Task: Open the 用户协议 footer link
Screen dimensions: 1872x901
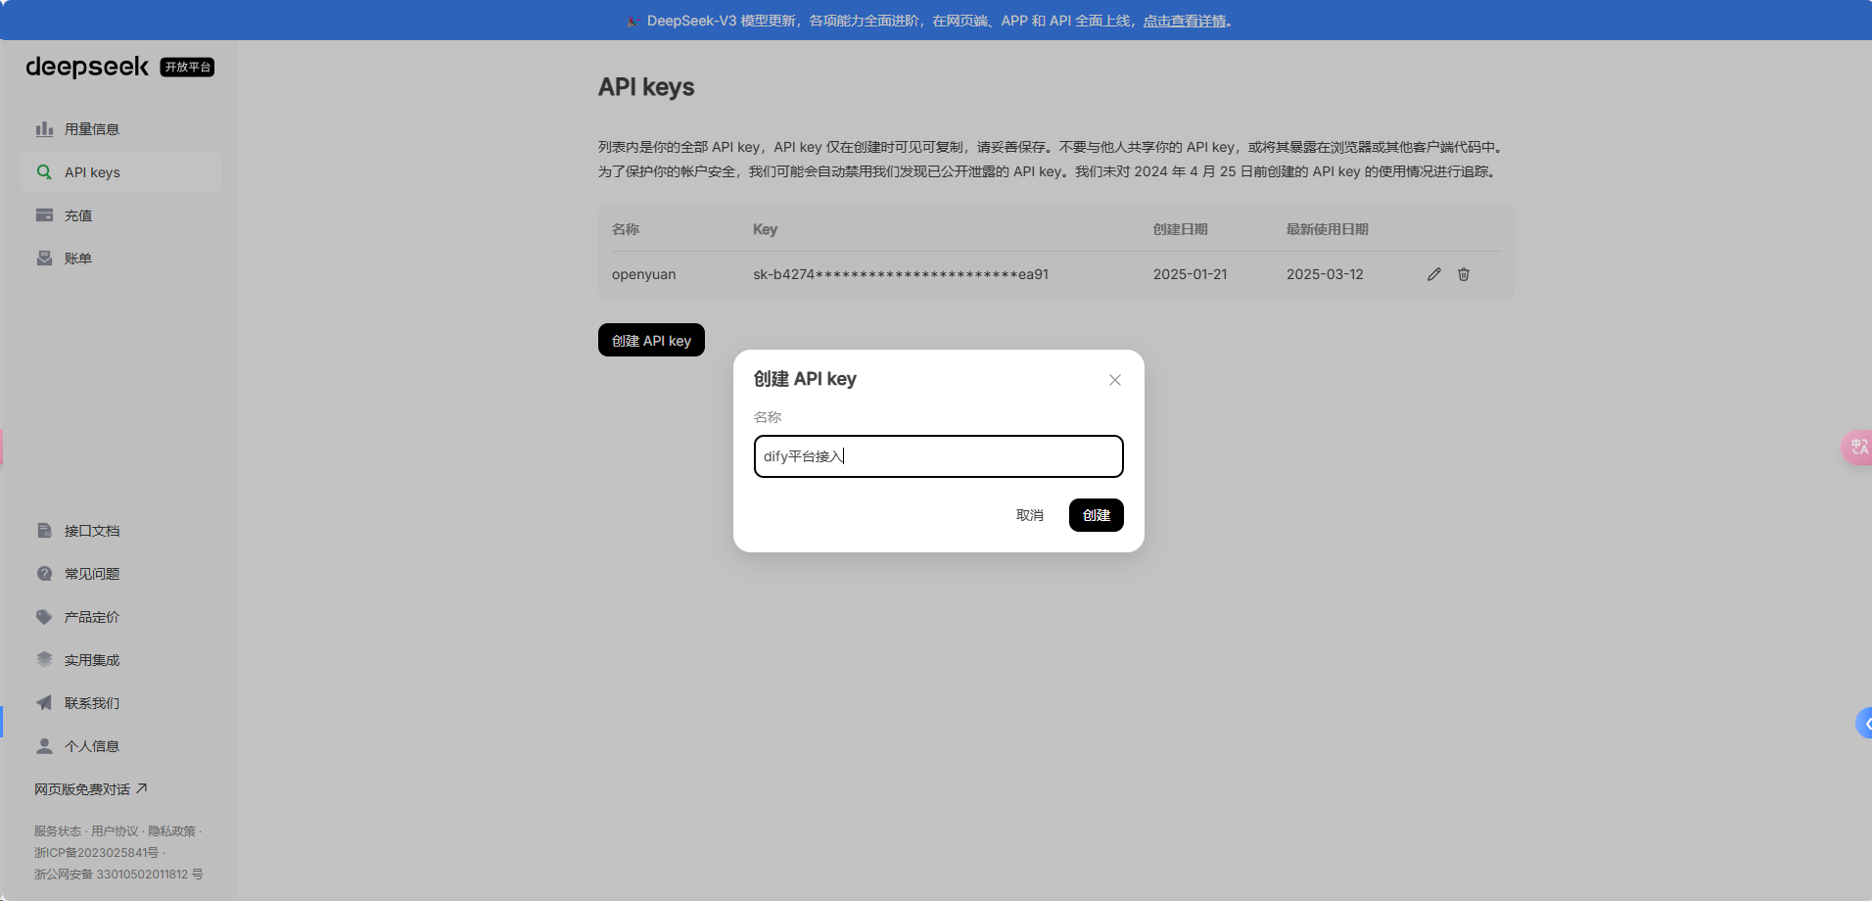Action: (115, 831)
